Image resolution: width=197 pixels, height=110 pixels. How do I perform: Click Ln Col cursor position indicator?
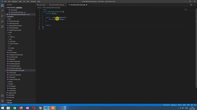[x=166, y=105]
